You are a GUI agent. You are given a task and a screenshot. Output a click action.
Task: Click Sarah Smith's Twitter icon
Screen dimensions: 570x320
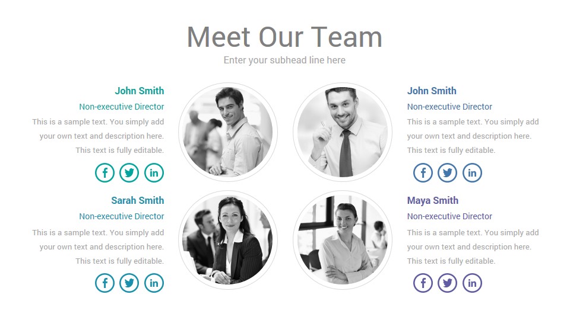pyautogui.click(x=129, y=283)
